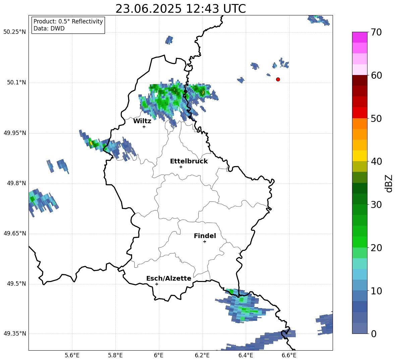Click the magenta top colorbar swatch

pos(359,37)
